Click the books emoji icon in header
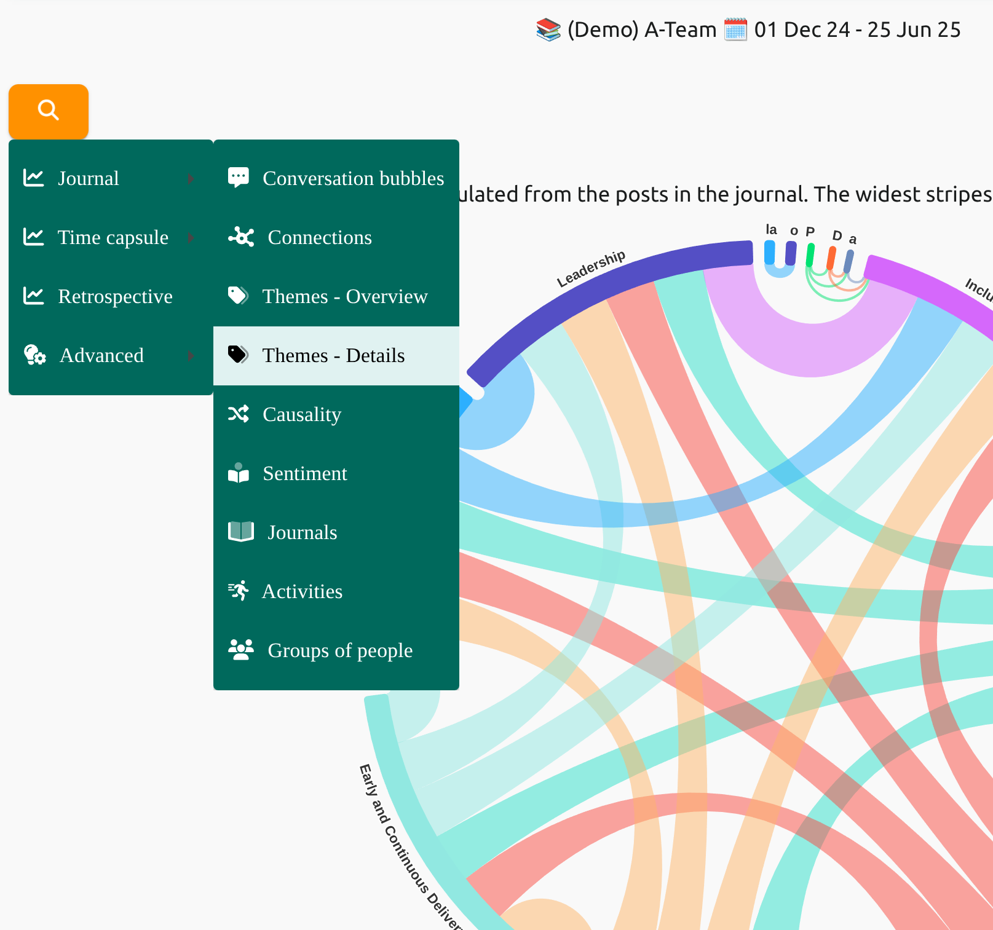 click(x=548, y=30)
